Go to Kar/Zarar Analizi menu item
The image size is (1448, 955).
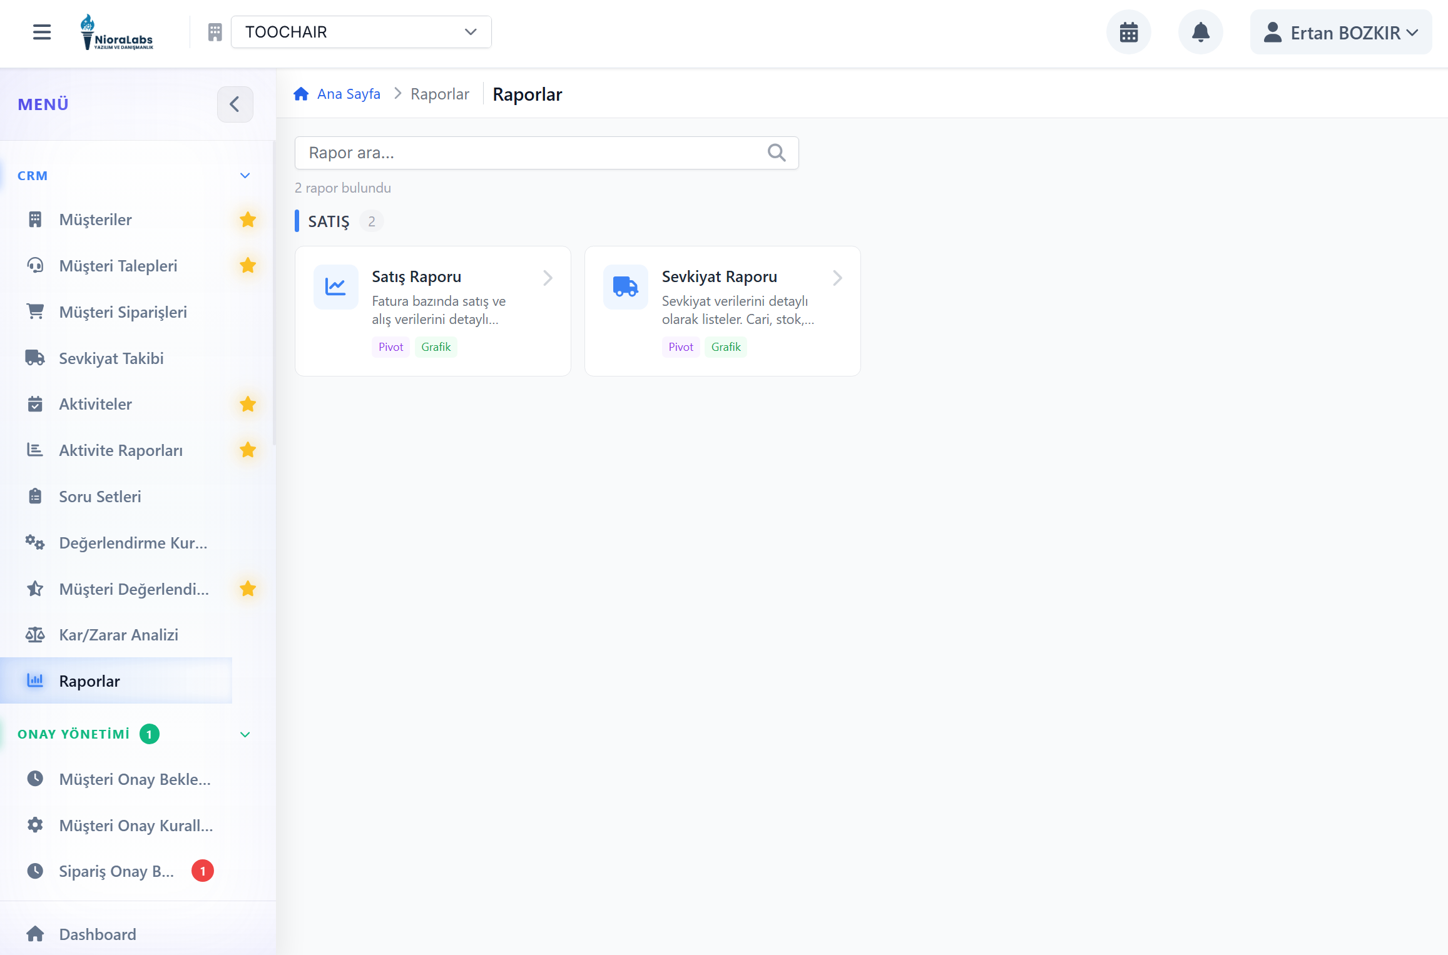click(118, 635)
